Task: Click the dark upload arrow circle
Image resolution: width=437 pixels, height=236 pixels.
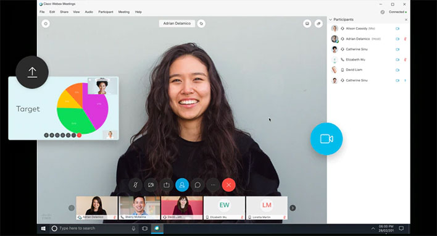Action: pos(32,72)
